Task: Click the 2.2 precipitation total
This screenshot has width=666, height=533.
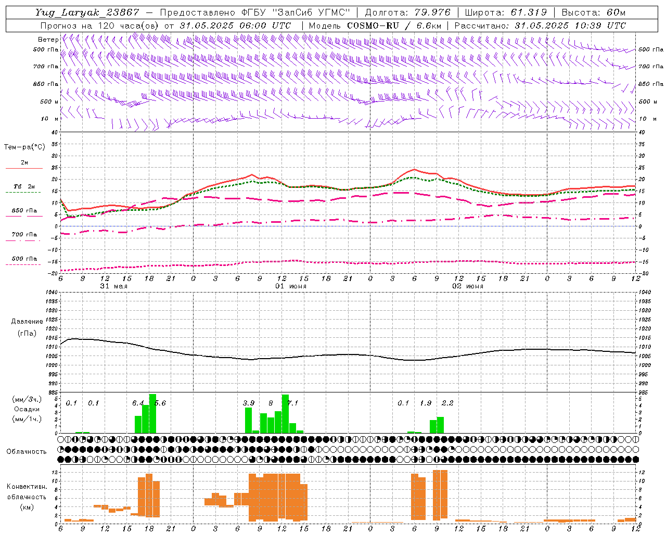Action: (447, 403)
